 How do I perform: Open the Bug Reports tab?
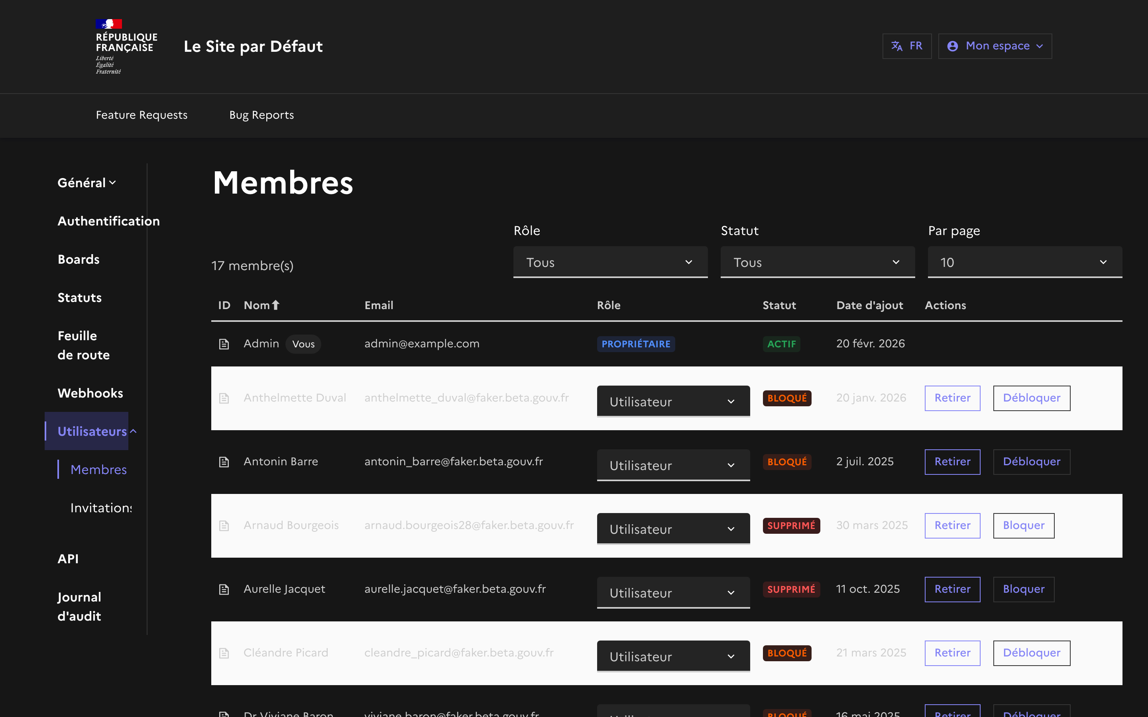pyautogui.click(x=261, y=115)
